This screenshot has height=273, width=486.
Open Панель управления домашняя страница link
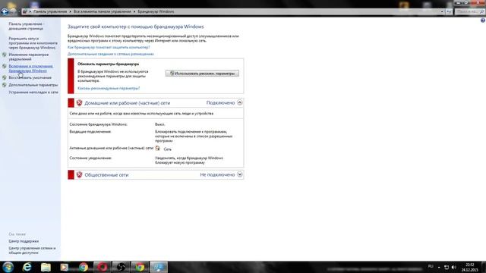click(26, 26)
